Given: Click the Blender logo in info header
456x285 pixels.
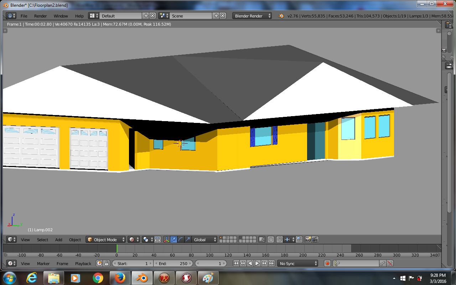Looking at the screenshot, I should 281,16.
